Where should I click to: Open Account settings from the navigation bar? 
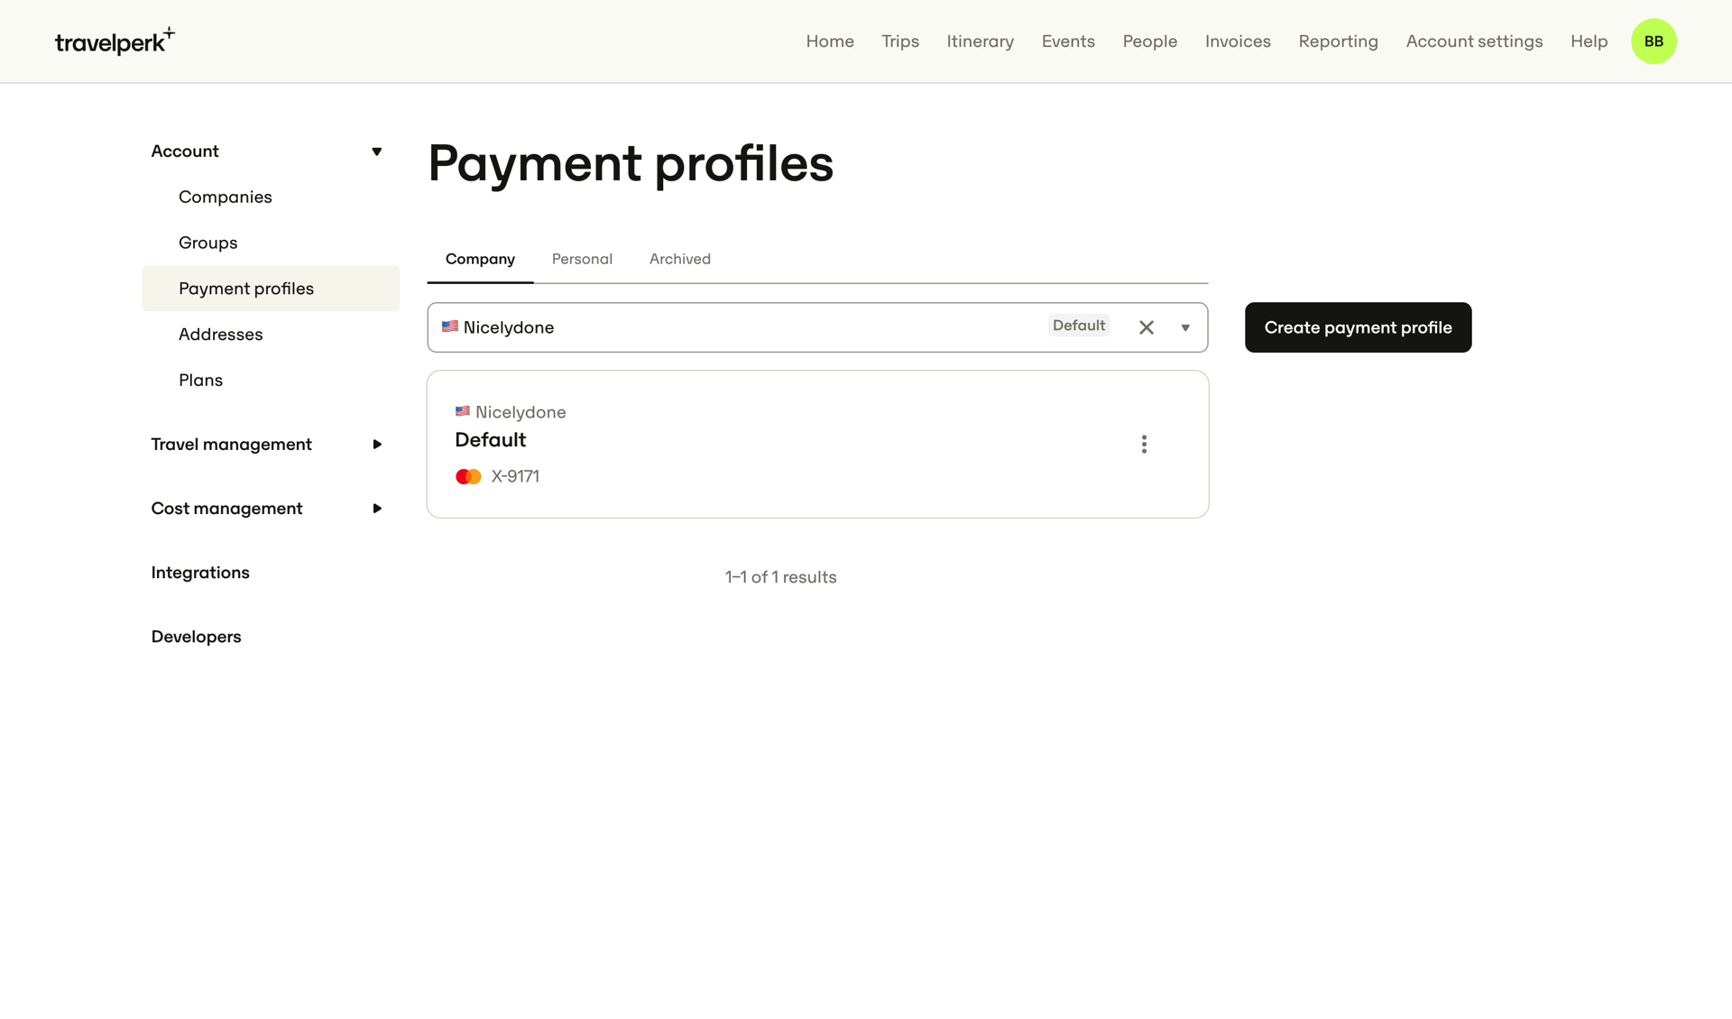(x=1474, y=41)
